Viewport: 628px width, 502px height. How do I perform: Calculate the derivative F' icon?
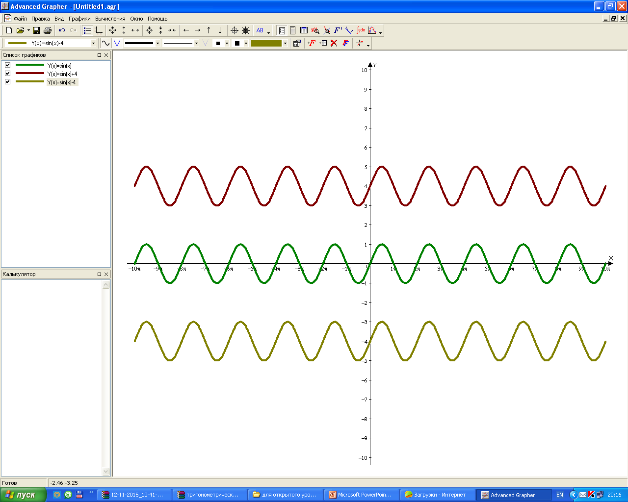pos(338,30)
